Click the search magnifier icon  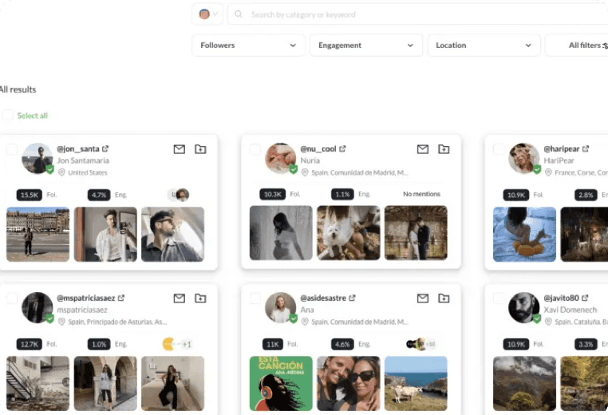coord(239,14)
